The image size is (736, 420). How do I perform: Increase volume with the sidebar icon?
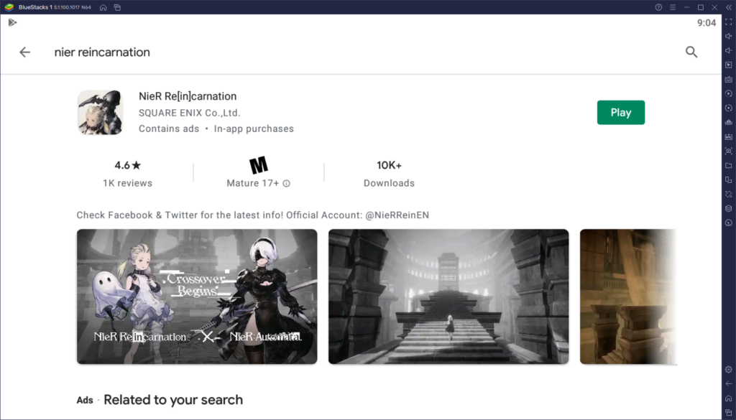pos(728,36)
